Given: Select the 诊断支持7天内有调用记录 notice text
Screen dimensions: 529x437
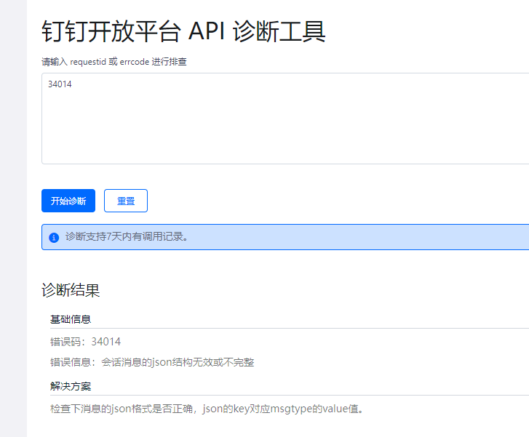Looking at the screenshot, I should coord(127,237).
